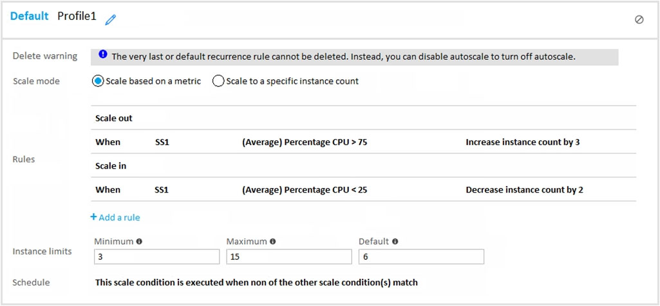The image size is (660, 306).
Task: Click the info icon next to Maximum
Action: (273, 242)
